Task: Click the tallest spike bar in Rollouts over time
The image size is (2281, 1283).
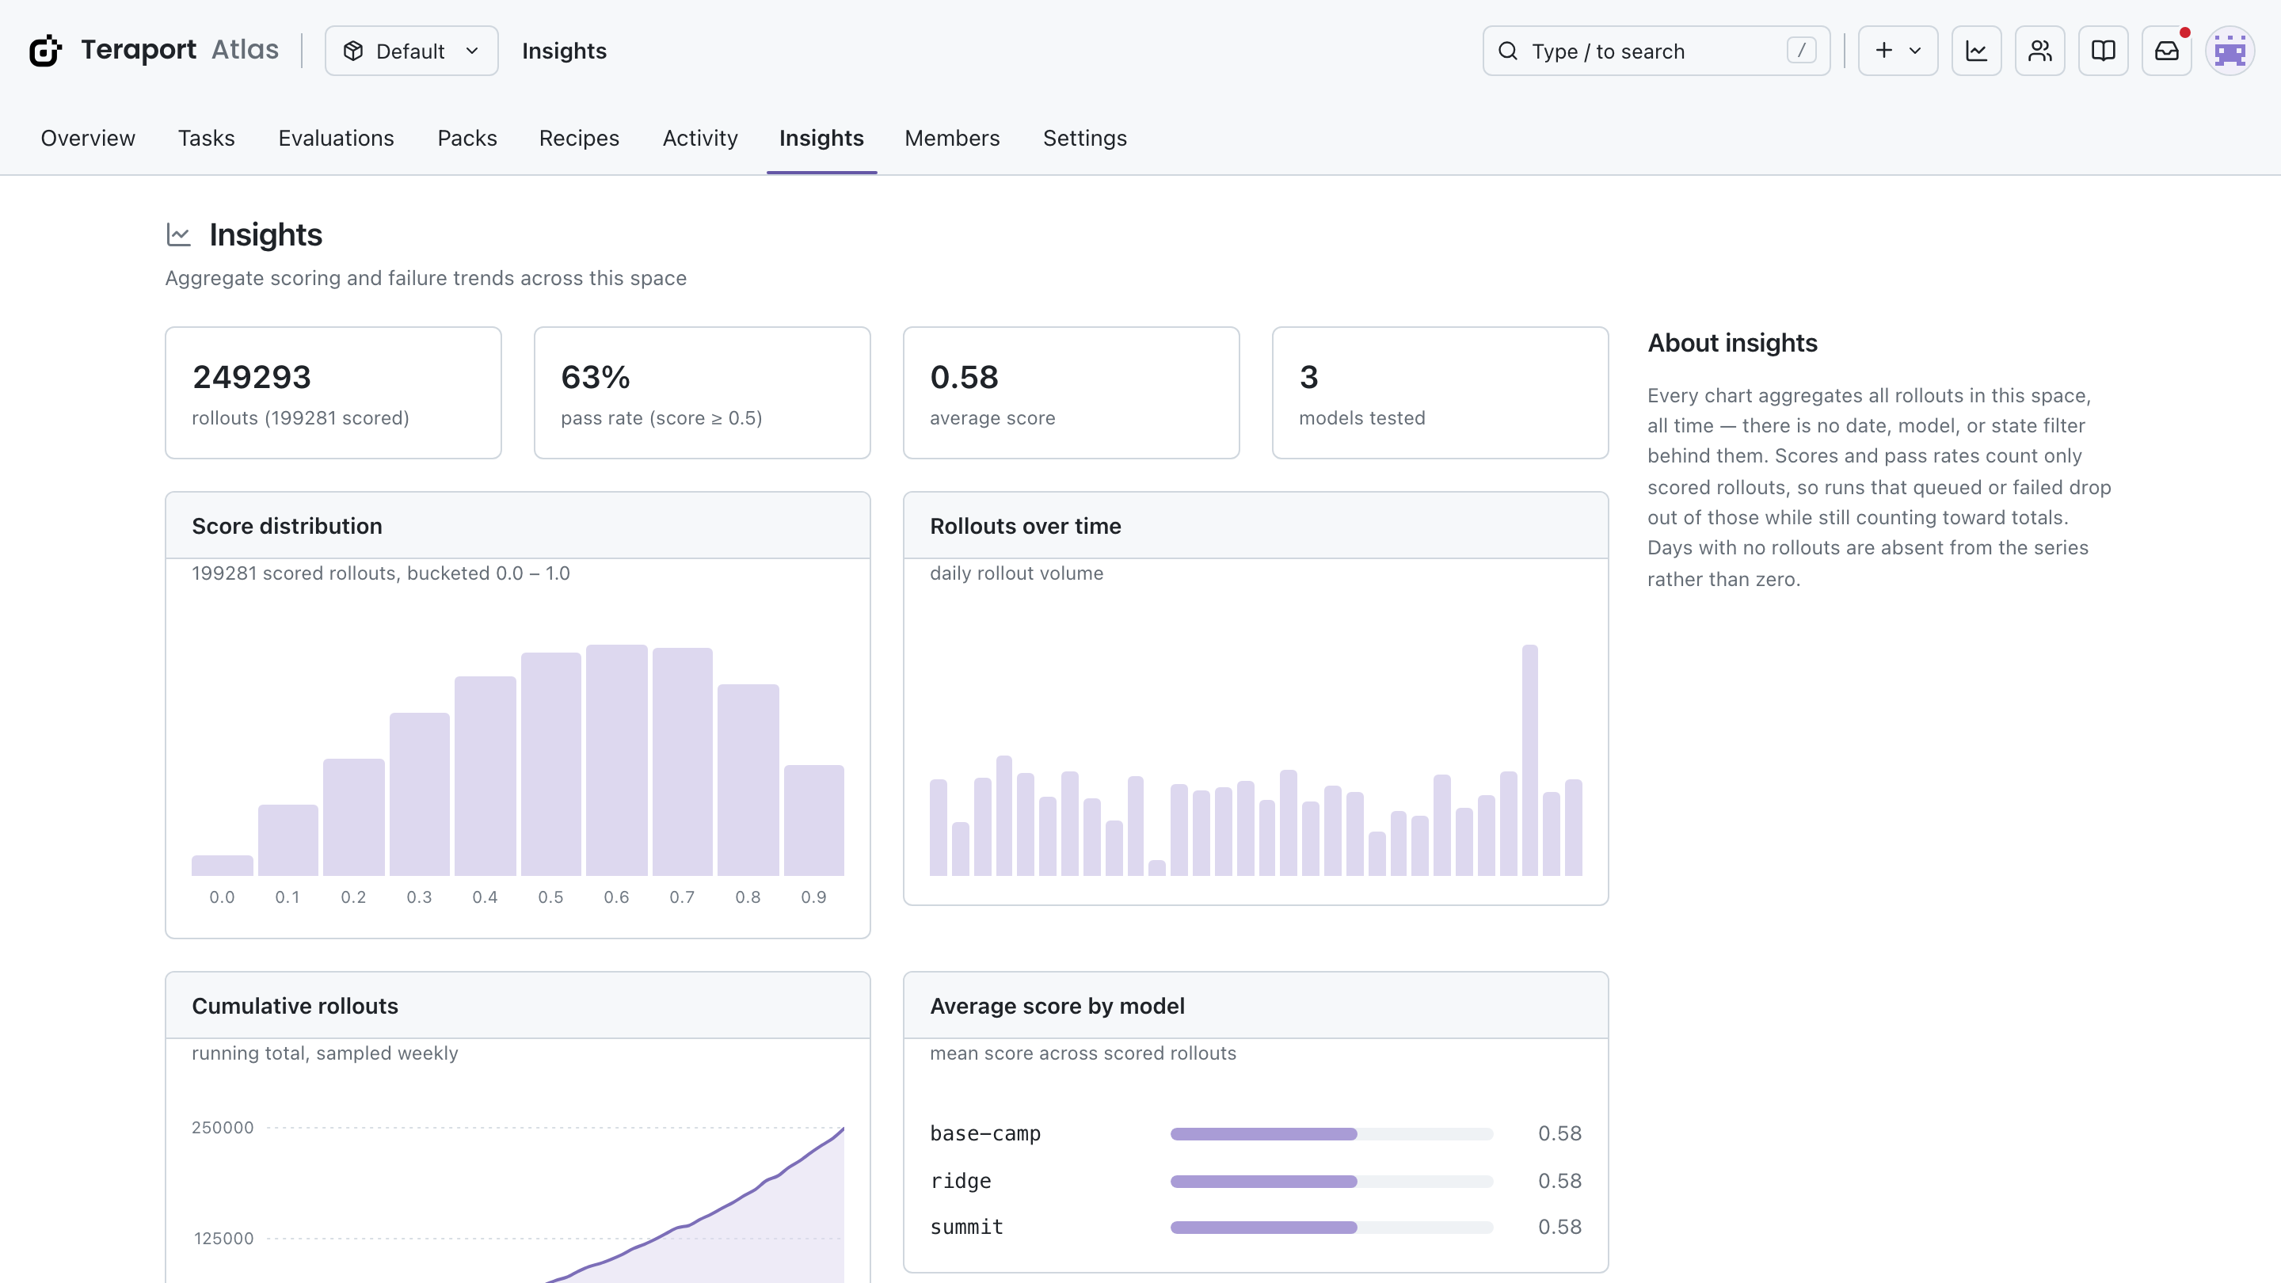Action: click(x=1529, y=760)
